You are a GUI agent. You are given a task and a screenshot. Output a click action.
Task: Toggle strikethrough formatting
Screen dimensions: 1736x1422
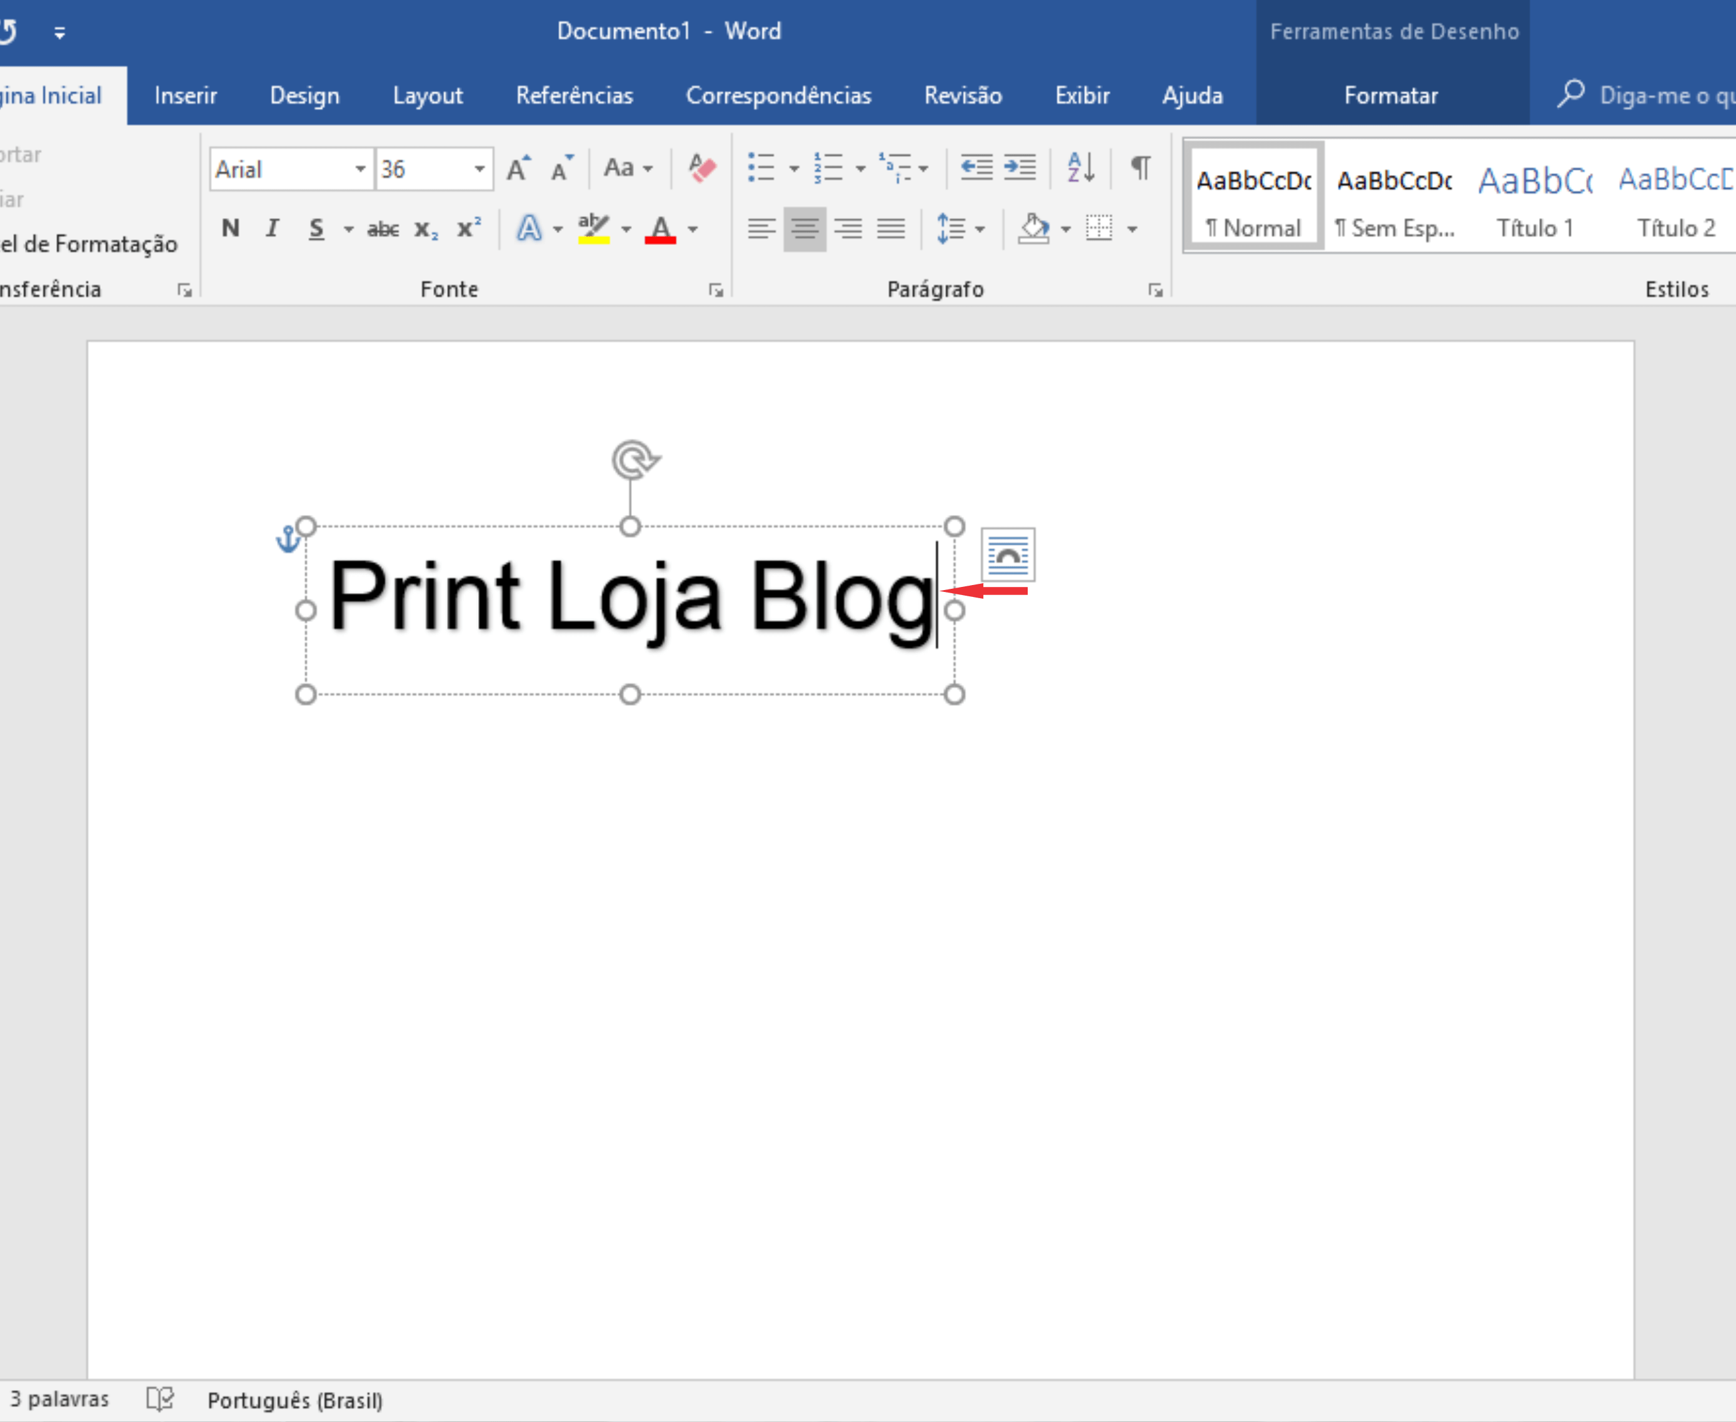click(383, 229)
